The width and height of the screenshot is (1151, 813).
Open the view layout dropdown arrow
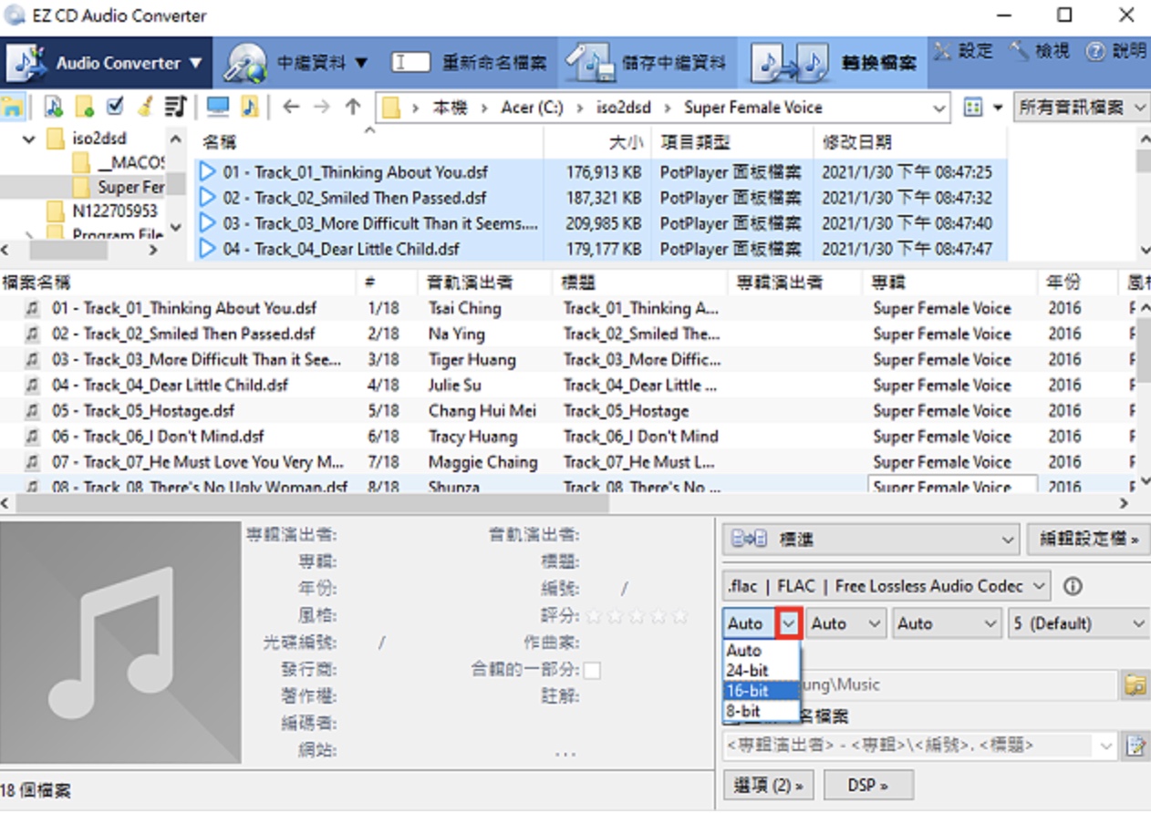997,108
